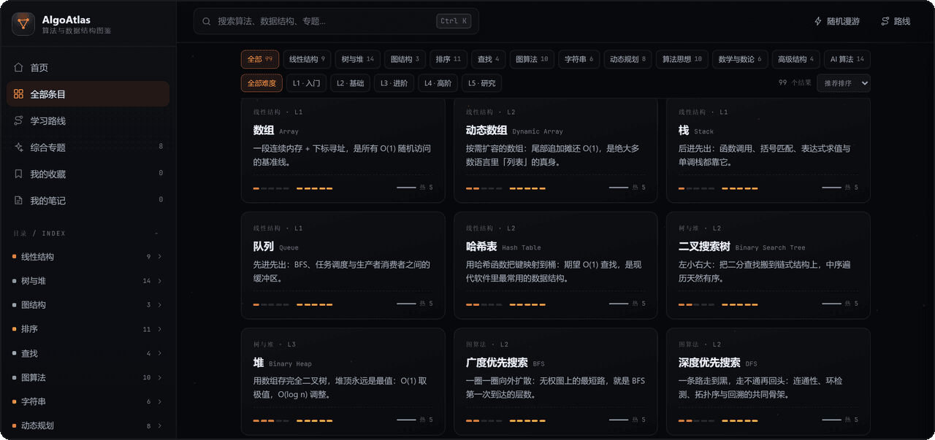Select the 全部难度 difficulty filter
The height and width of the screenshot is (440, 935).
[x=262, y=83]
